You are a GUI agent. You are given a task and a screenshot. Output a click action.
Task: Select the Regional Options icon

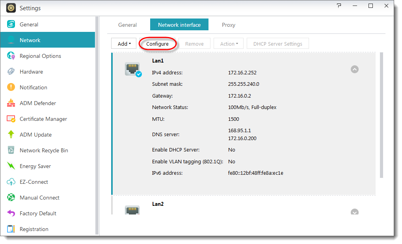point(11,56)
